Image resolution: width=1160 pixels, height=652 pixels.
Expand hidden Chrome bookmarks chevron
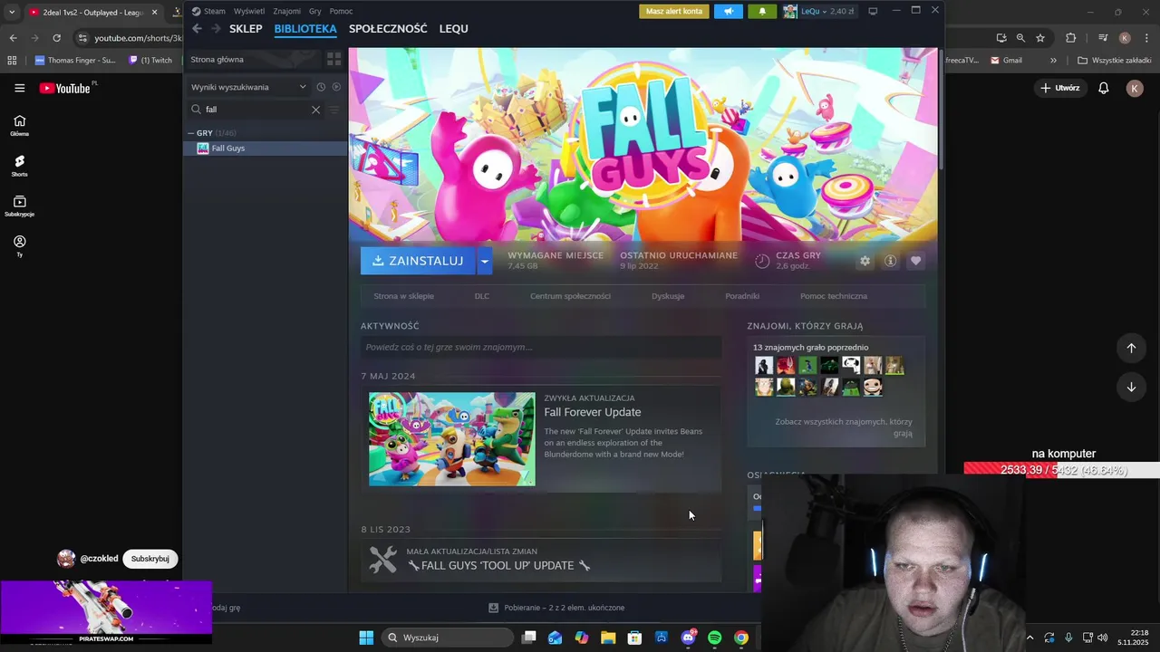1053,61
